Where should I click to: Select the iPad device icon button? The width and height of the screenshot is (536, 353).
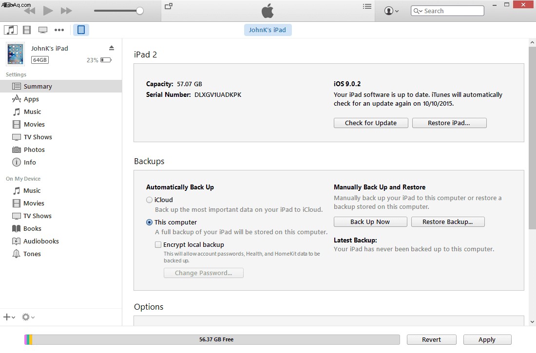81,30
